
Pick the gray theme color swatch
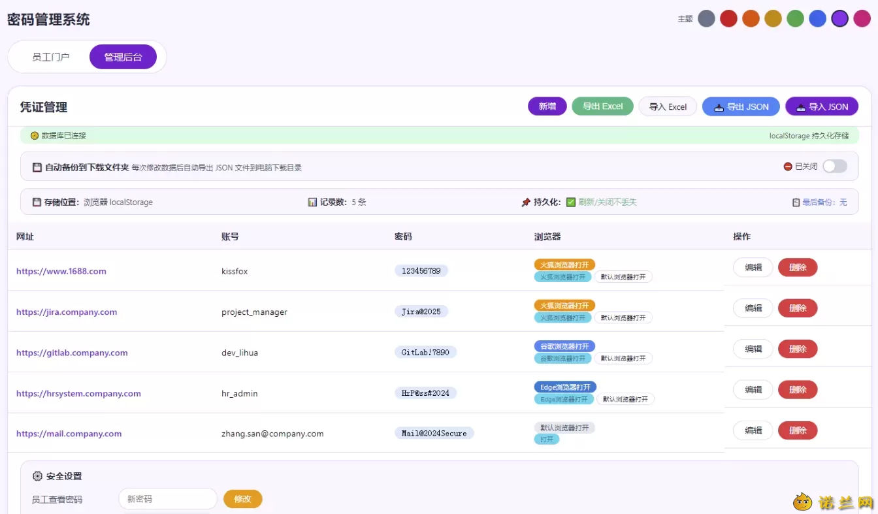(706, 18)
